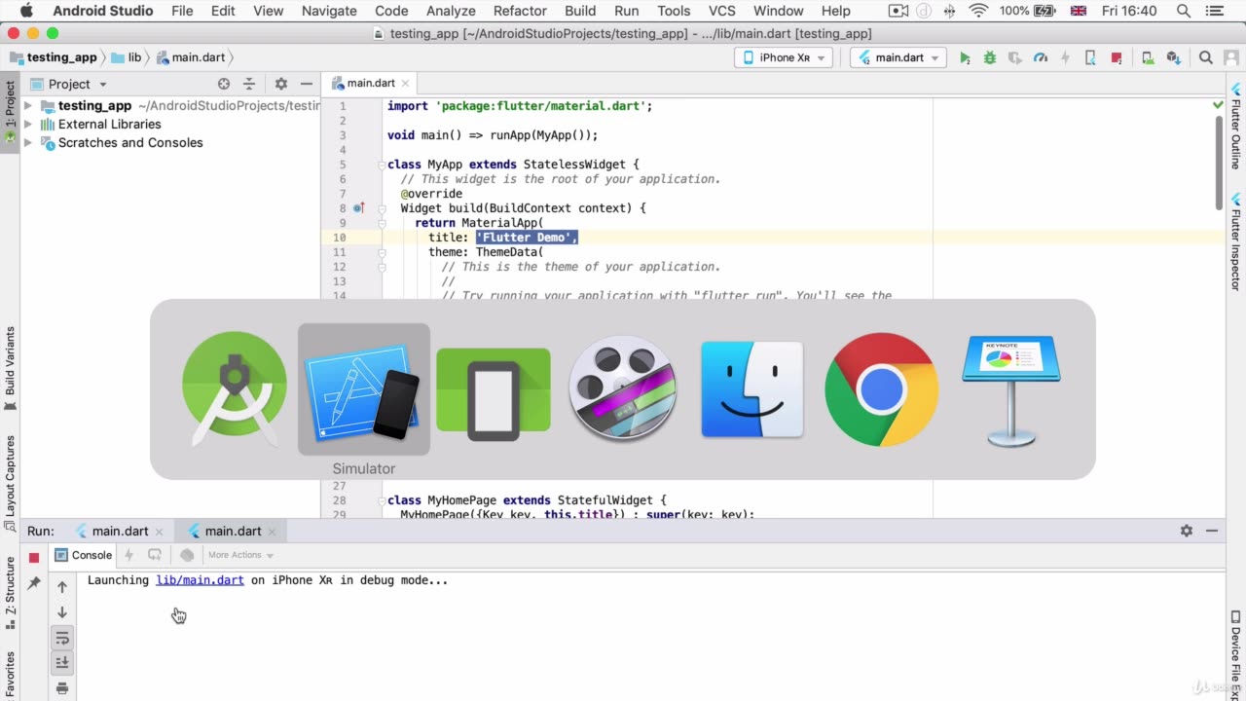
Task: Start debugging with the bug icon
Action: (x=990, y=57)
